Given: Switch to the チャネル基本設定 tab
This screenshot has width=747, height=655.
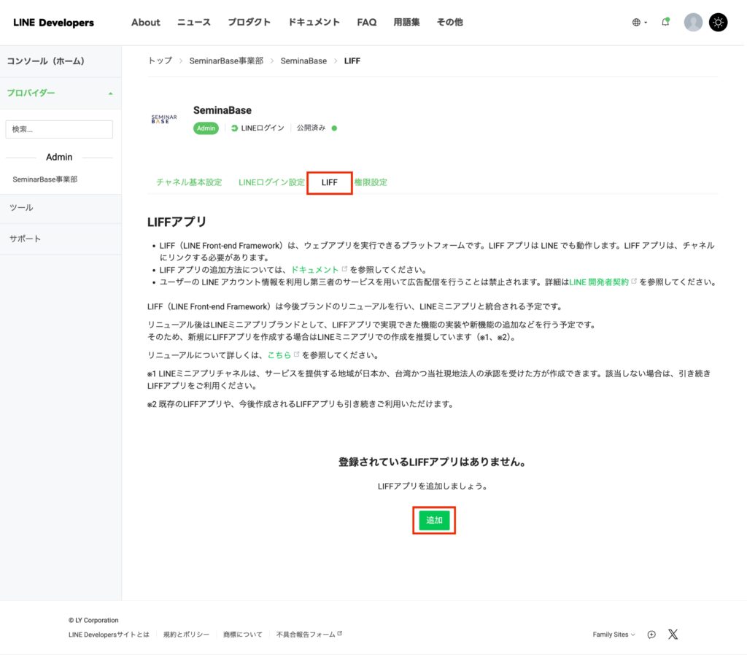Looking at the screenshot, I should [189, 182].
